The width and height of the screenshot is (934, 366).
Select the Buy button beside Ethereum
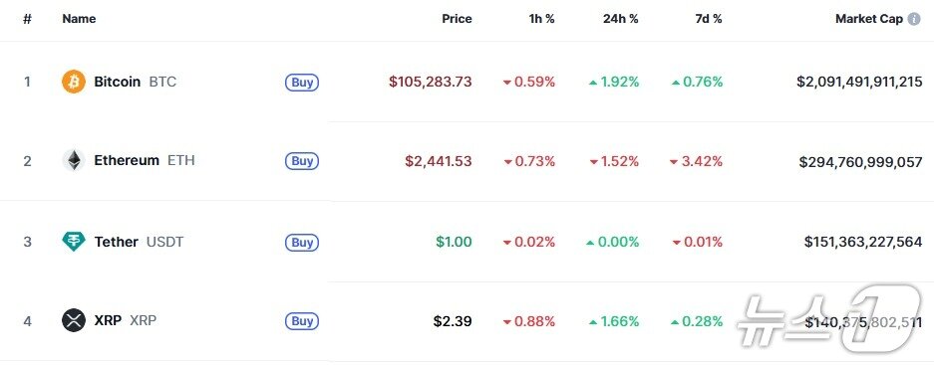(302, 161)
